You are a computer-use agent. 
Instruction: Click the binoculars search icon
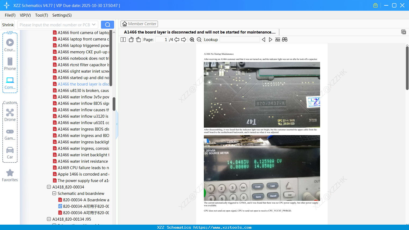285,40
